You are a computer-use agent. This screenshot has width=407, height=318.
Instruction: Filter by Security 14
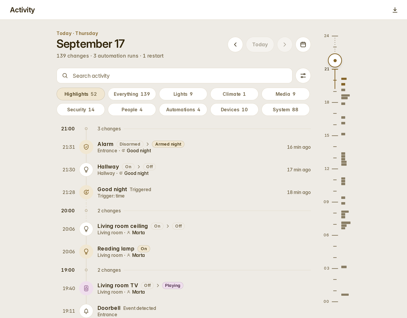click(81, 110)
